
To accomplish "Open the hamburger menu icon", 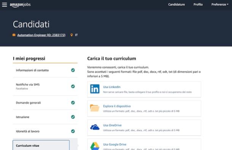I will (5, 5).
